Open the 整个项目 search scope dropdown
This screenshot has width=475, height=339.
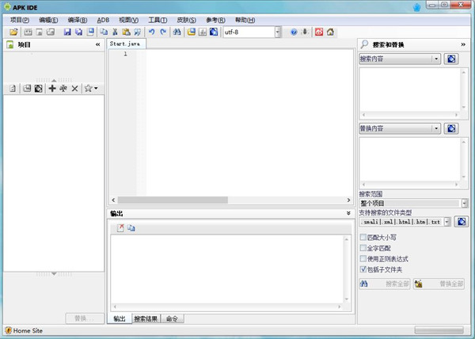465,203
